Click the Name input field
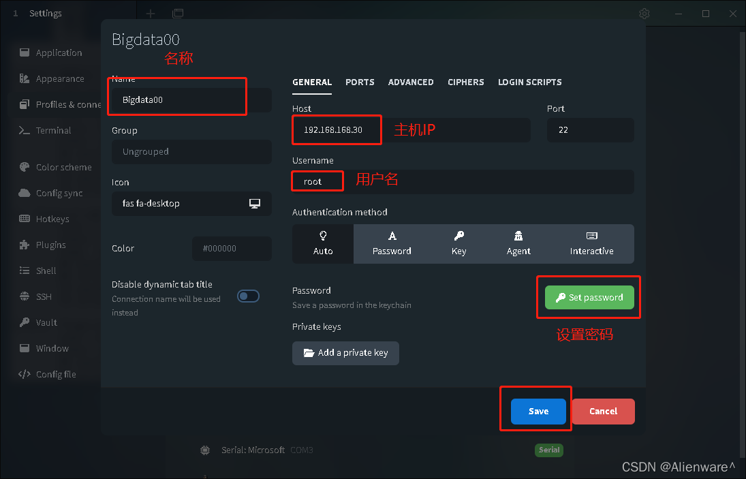Viewport: 746px width, 479px height. click(191, 100)
